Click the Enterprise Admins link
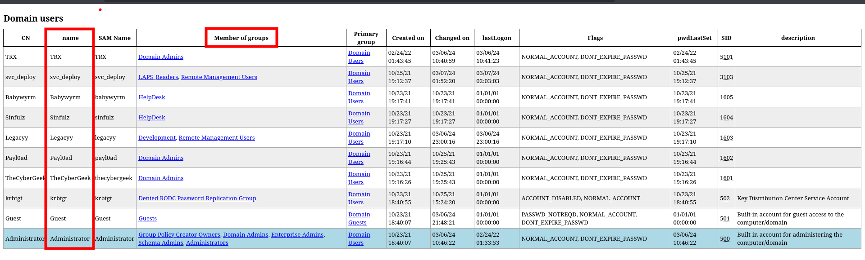This screenshot has height=260, width=865. point(297,235)
